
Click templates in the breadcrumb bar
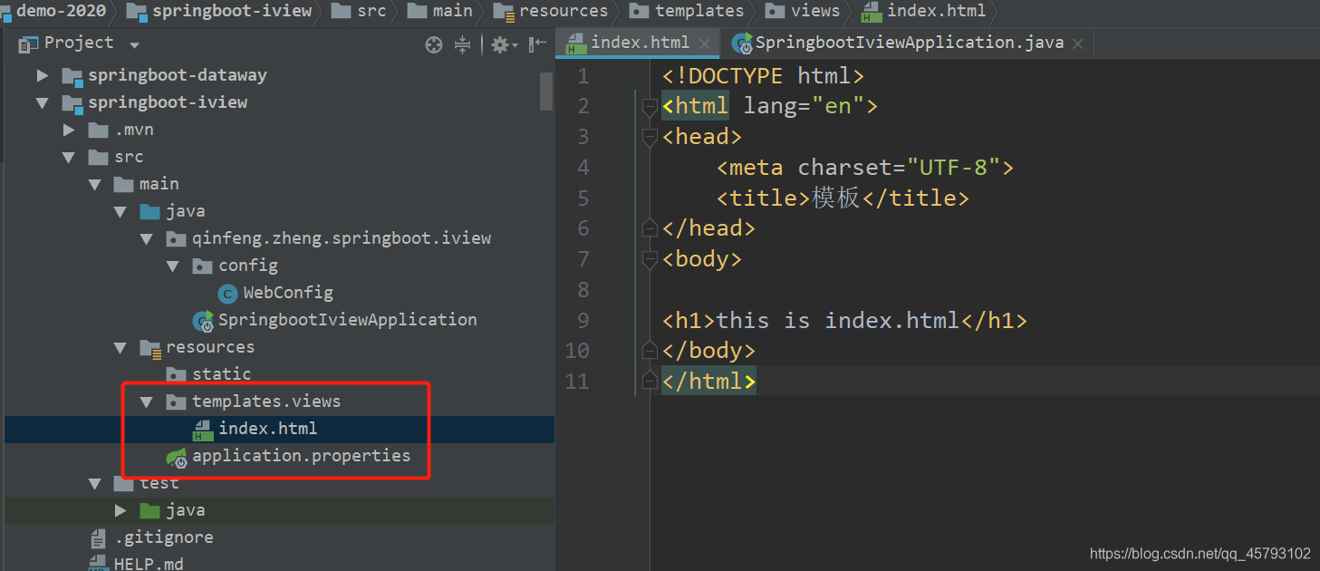699,11
